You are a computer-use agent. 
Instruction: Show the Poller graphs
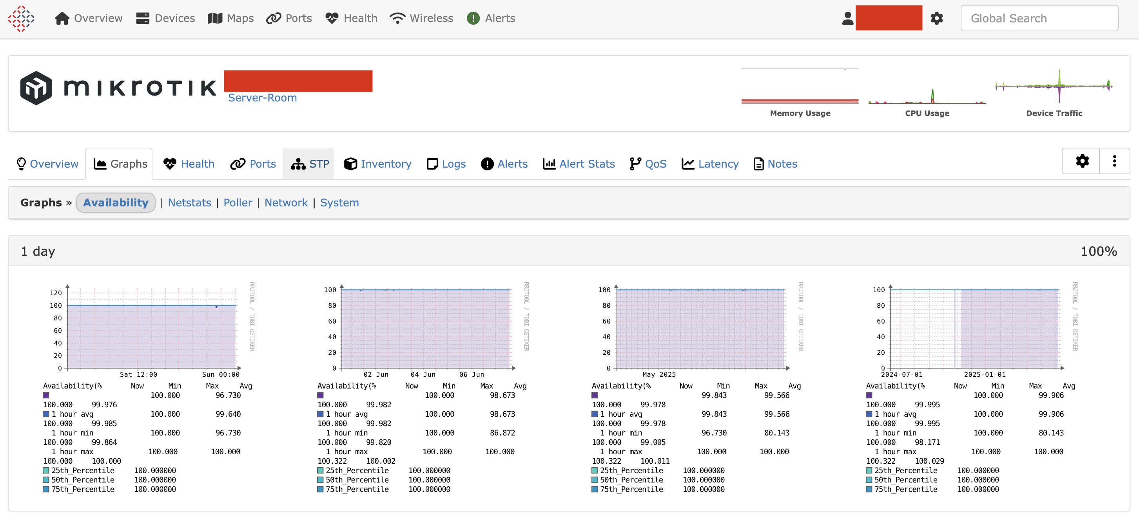click(238, 203)
